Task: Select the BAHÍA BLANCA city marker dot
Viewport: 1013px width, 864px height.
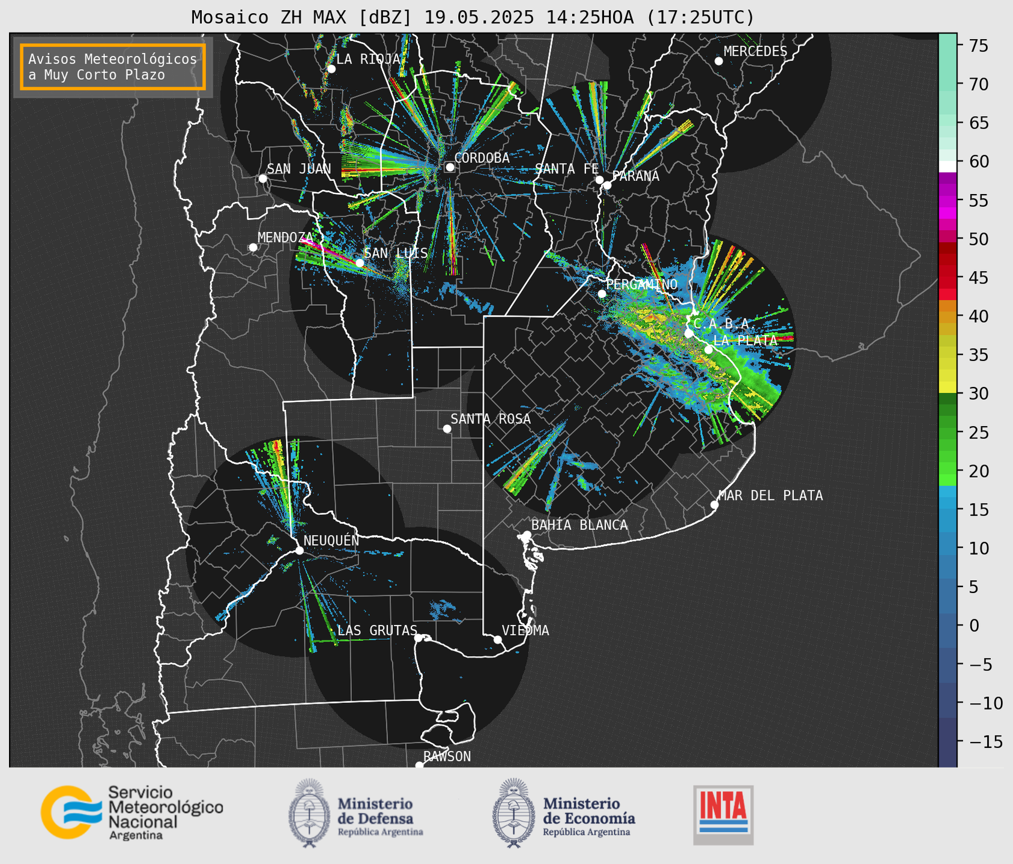Action: click(527, 535)
